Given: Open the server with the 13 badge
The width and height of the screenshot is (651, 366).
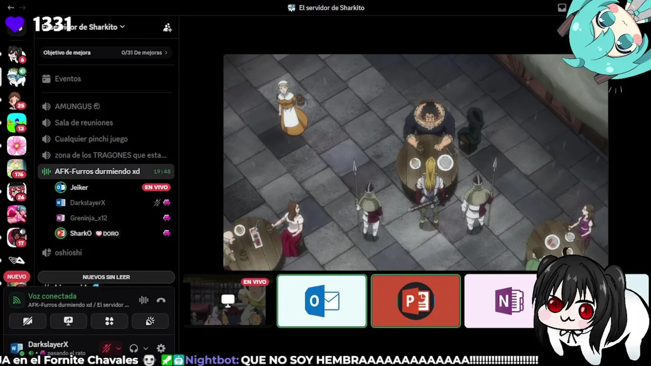Looking at the screenshot, I should [17, 123].
